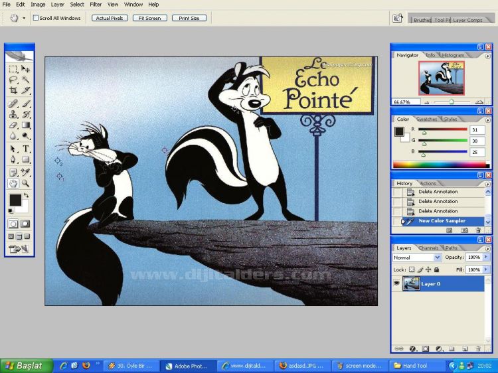Viewport: 498px width, 373px height.
Task: Swap foreground and background colors
Action: [x=27, y=195]
